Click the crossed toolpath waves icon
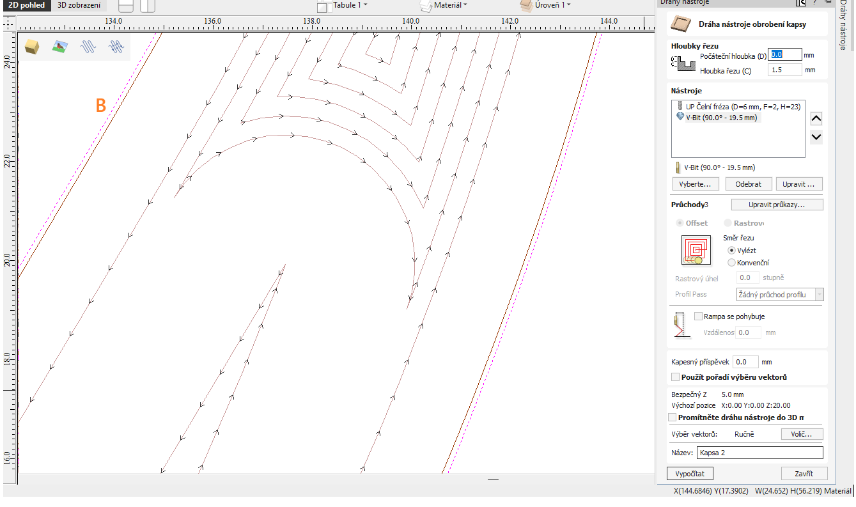856x507 pixels. pos(116,47)
